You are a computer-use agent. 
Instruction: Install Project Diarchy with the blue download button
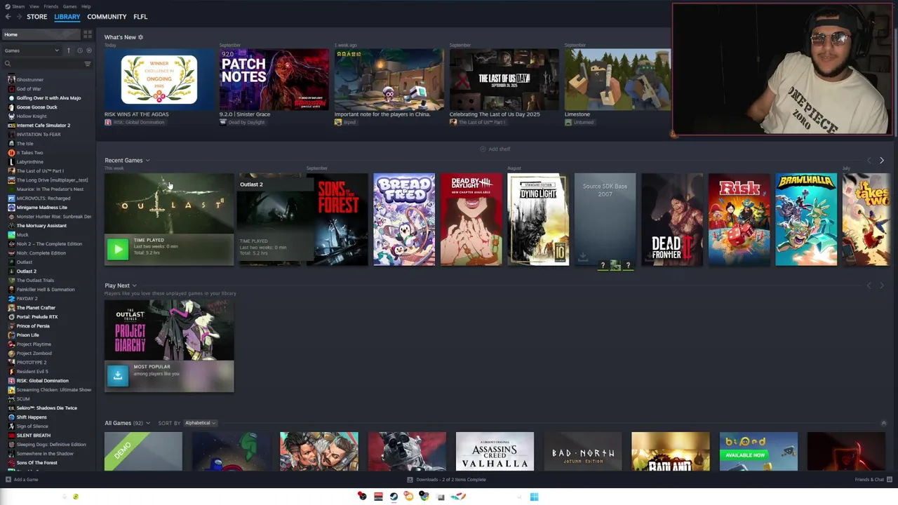pos(118,375)
